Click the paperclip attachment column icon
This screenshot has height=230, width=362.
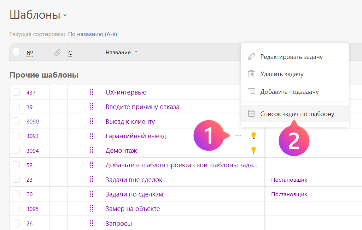[x=57, y=53]
